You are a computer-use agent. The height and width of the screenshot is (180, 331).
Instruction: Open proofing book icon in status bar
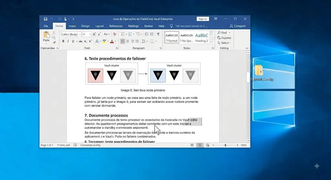click(x=75, y=145)
